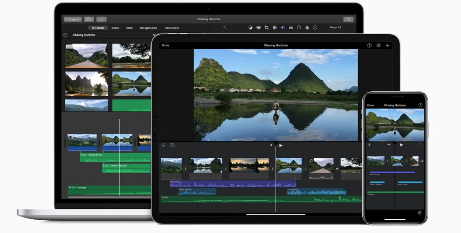461x233 pixels.
Task: Click the Reset All button
Action: [335, 27]
